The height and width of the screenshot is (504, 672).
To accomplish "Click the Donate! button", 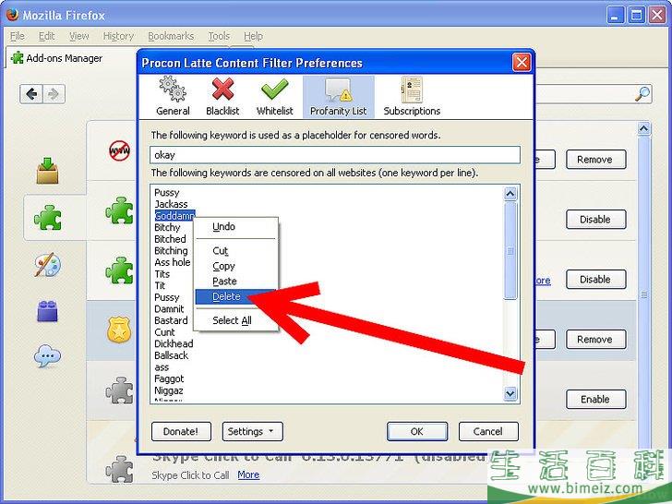I will pyautogui.click(x=181, y=431).
